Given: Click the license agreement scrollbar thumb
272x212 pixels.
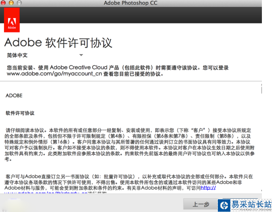Looking at the screenshot, I should pyautogui.click(x=261, y=89).
